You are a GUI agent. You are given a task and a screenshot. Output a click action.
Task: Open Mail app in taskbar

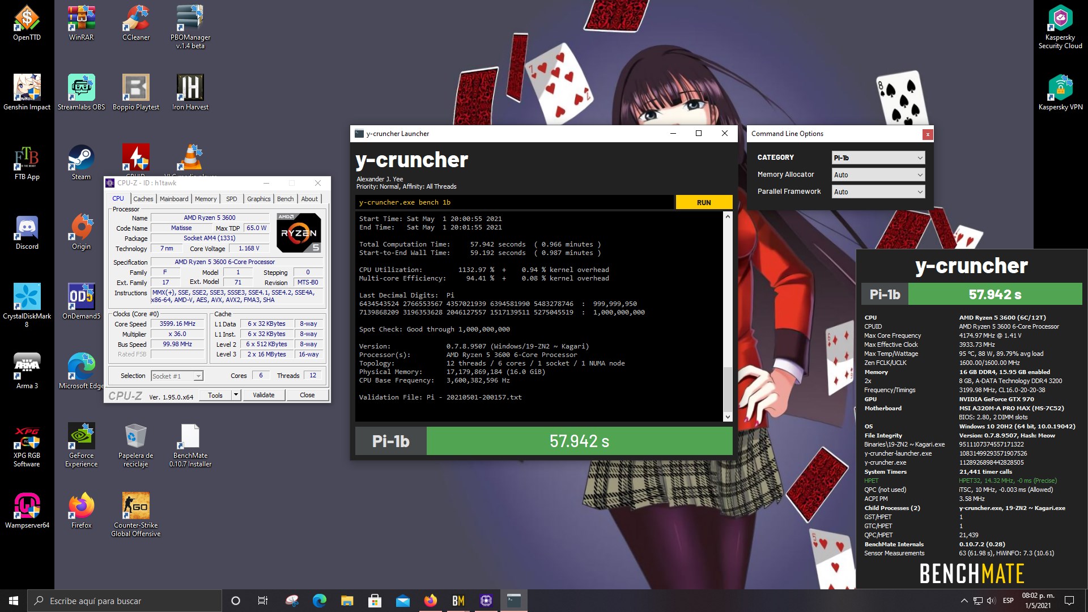point(402,601)
